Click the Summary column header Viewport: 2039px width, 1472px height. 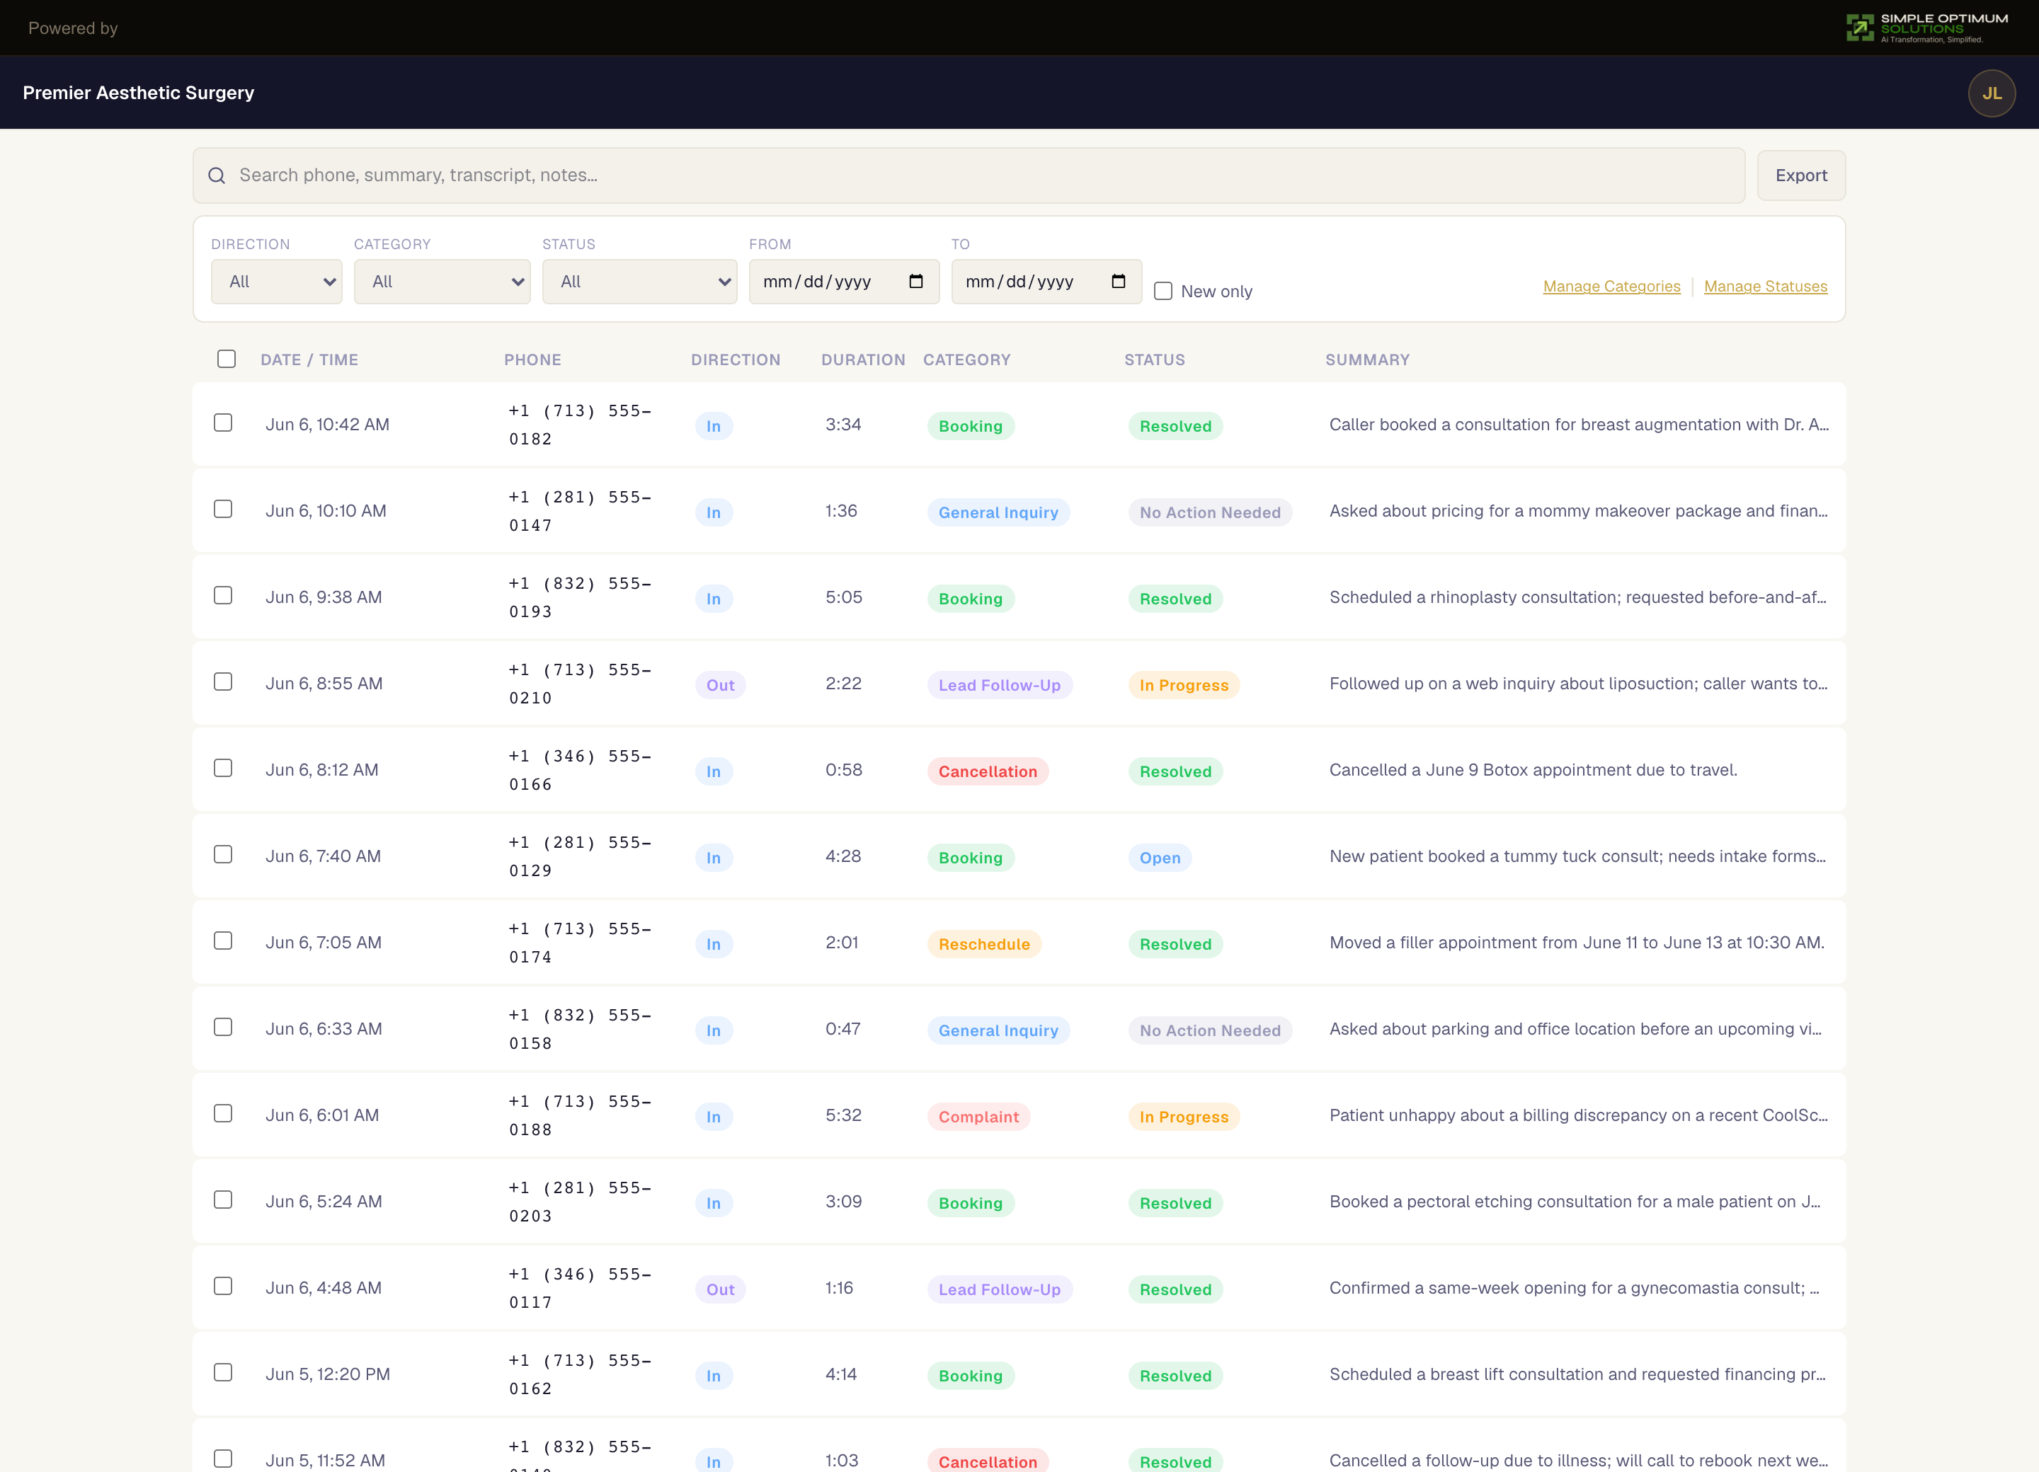click(x=1366, y=360)
